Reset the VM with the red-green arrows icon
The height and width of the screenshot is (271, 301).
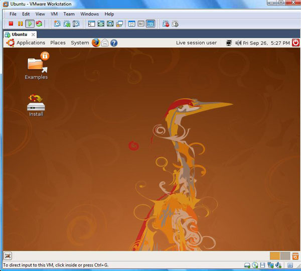pyautogui.click(x=39, y=23)
